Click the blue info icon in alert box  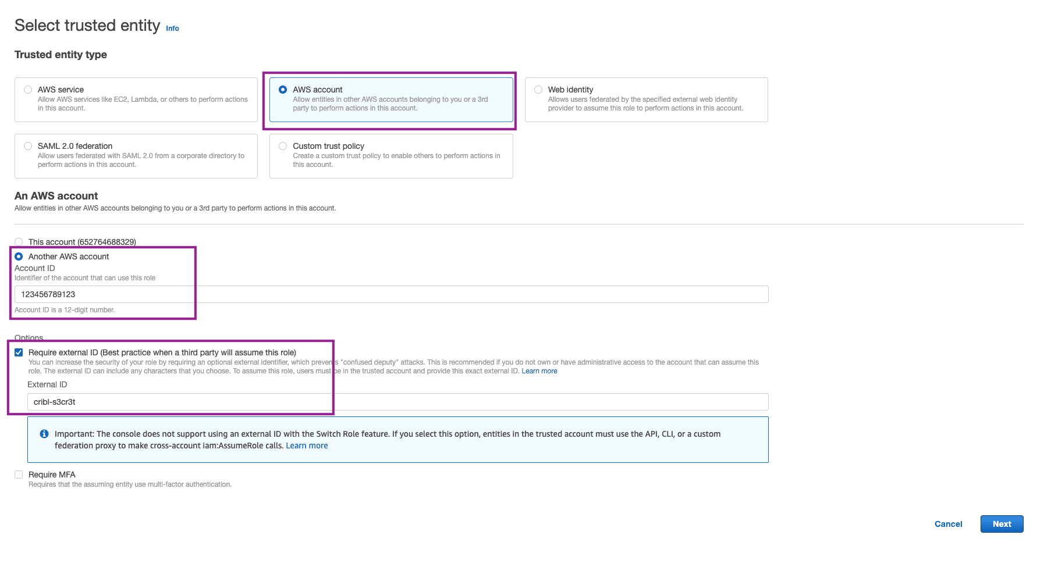[x=44, y=434]
